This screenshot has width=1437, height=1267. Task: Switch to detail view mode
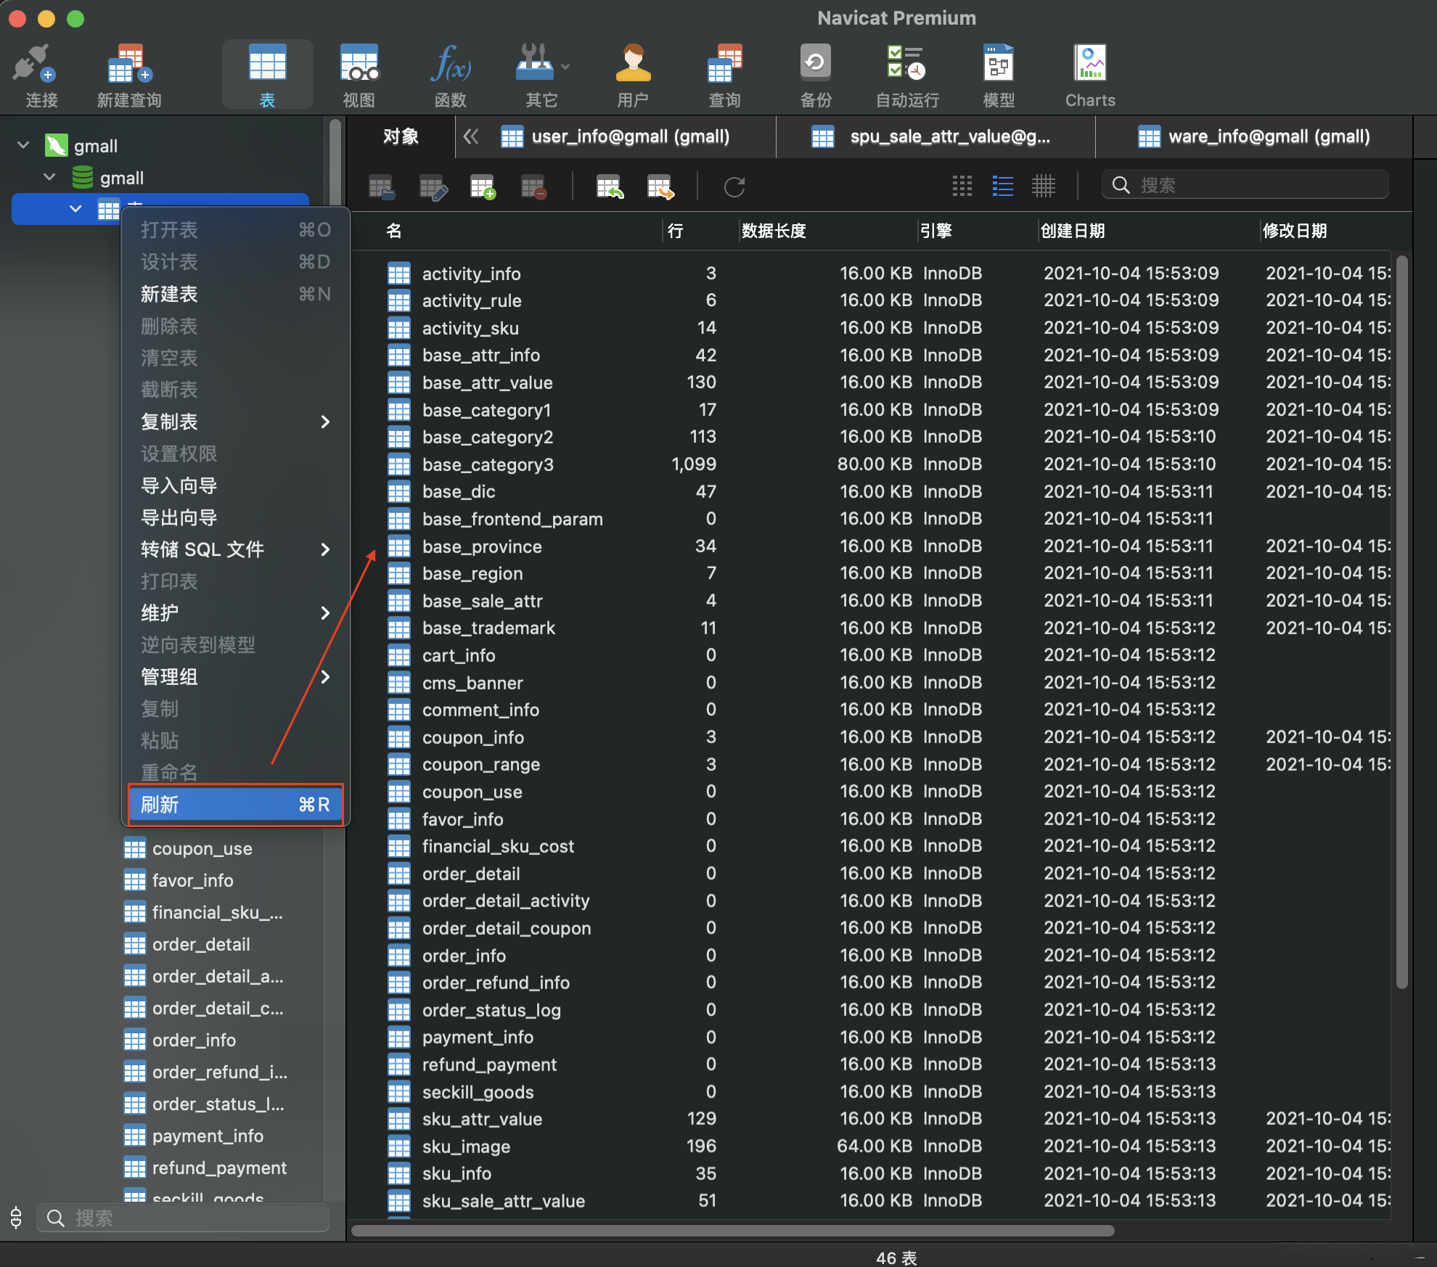(1043, 186)
